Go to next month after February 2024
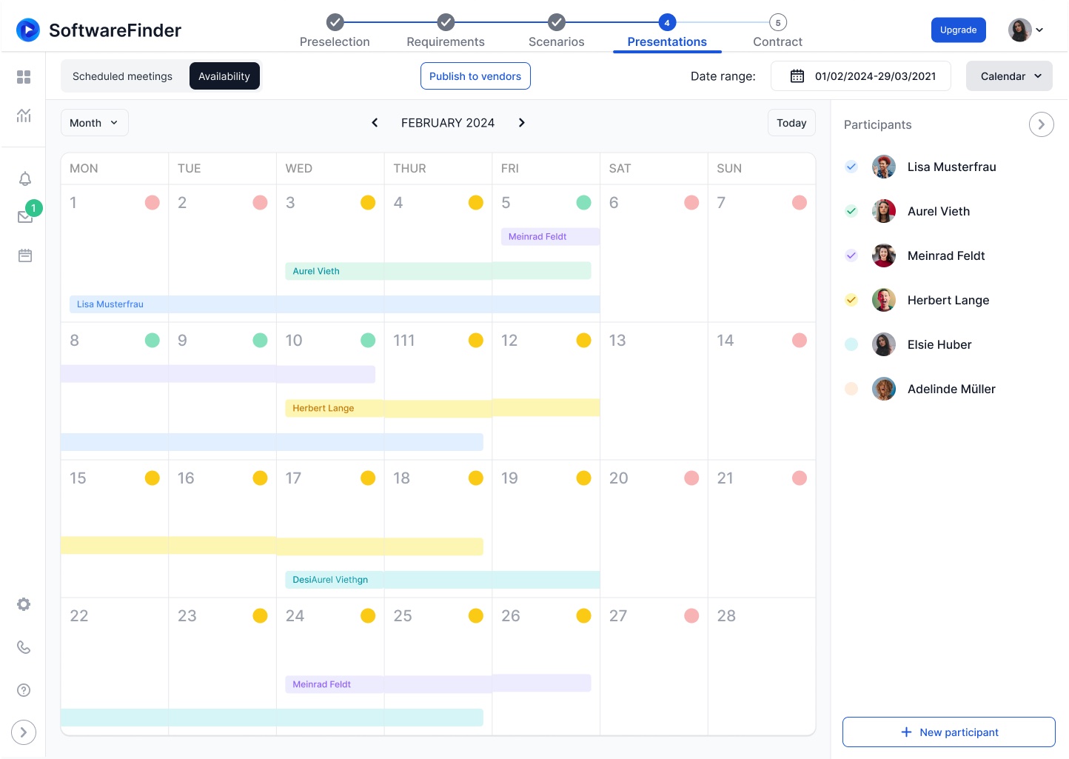The height and width of the screenshot is (759, 1069). pyautogui.click(x=521, y=123)
